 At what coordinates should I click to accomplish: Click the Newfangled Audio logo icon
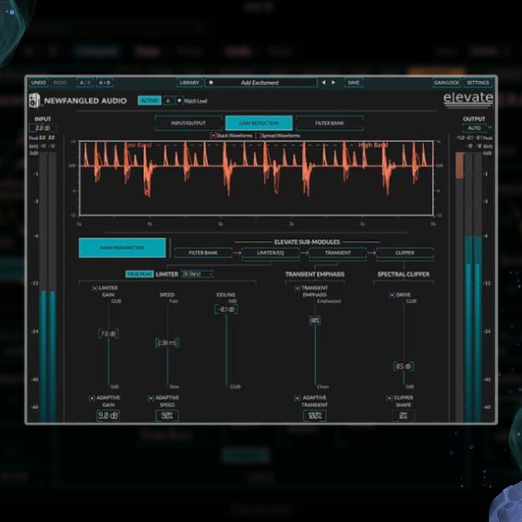click(35, 101)
